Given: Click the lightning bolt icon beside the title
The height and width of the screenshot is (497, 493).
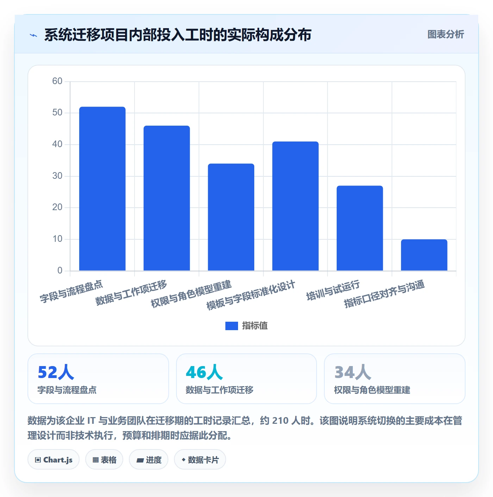Looking at the screenshot, I should coord(33,35).
